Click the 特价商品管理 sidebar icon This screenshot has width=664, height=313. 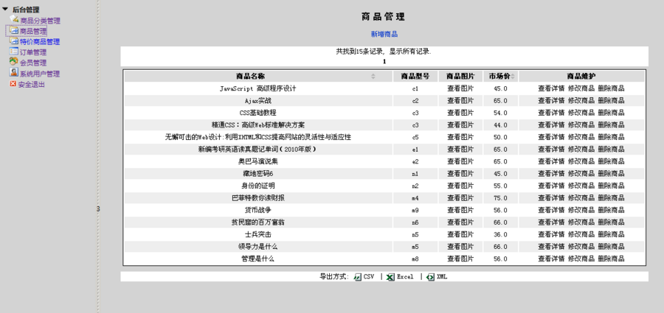[x=13, y=41]
